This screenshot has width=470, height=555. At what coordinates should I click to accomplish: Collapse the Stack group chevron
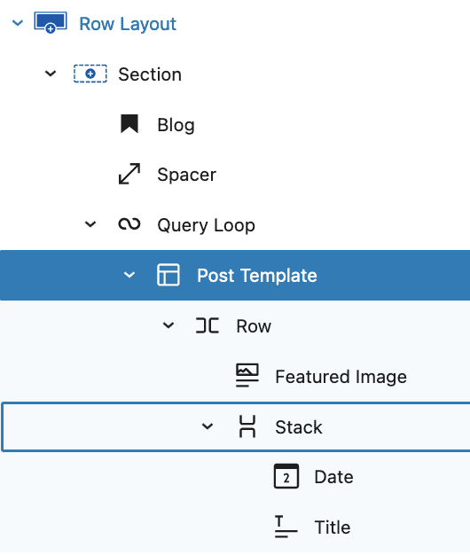point(208,426)
